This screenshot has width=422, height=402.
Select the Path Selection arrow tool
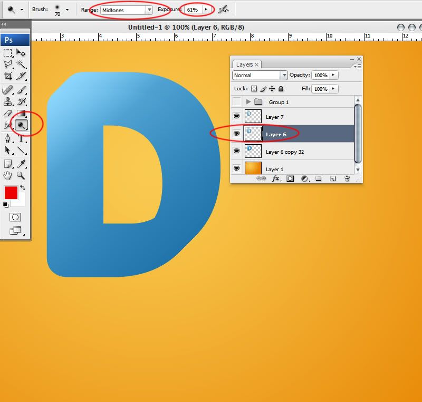point(8,151)
